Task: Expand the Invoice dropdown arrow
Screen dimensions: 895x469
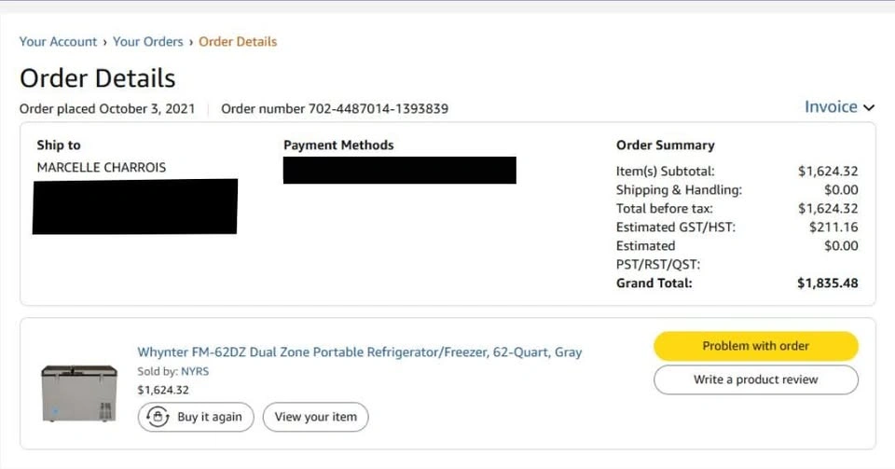Action: click(869, 108)
